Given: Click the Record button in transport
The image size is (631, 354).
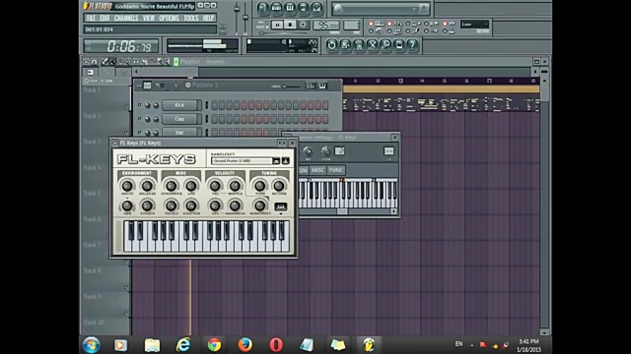Looking at the screenshot, I should point(304,24).
